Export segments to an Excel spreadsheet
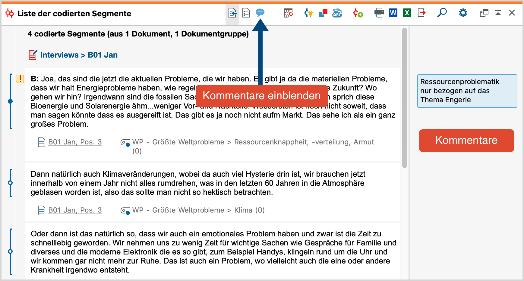The width and height of the screenshot is (524, 281). click(x=407, y=13)
